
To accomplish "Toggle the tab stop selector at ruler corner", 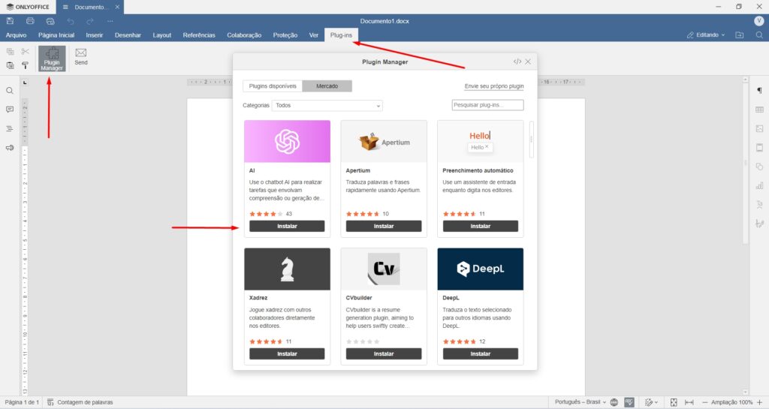I will click(25, 83).
